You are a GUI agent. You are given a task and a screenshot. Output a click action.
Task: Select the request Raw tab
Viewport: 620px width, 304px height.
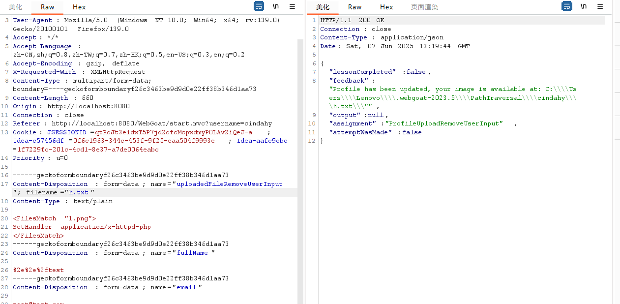click(48, 7)
